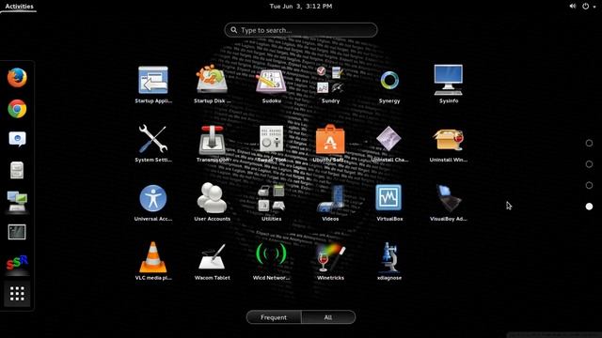602x338 pixels.
Task: Open the Utilities app folder
Action: tap(271, 198)
